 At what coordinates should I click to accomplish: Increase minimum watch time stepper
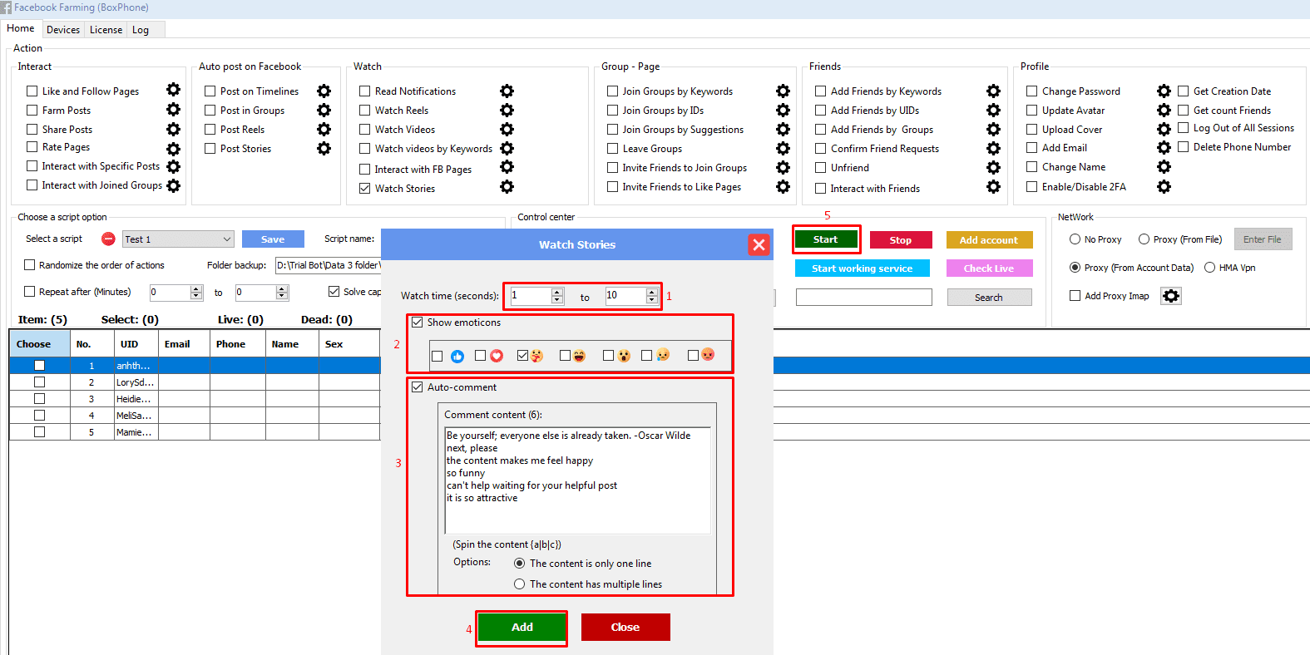pos(557,292)
